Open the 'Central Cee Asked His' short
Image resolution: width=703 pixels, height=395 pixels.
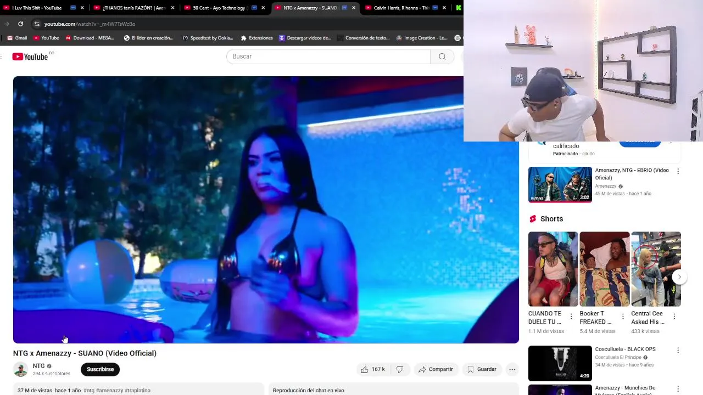click(656, 269)
